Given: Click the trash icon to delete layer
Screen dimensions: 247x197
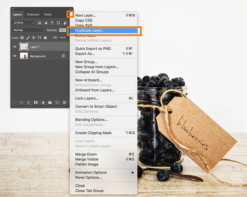Looking at the screenshot, I should (64, 103).
